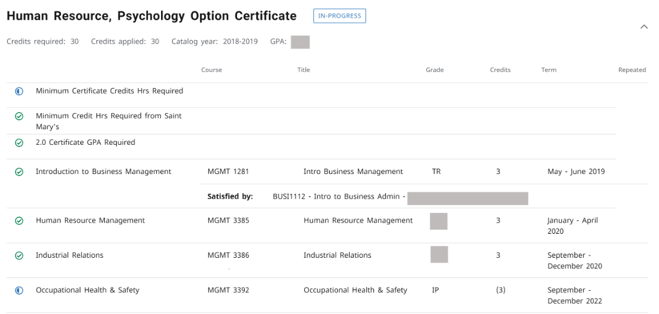Click the IN-PROGRESS status badge
This screenshot has width=659, height=314.
(339, 16)
